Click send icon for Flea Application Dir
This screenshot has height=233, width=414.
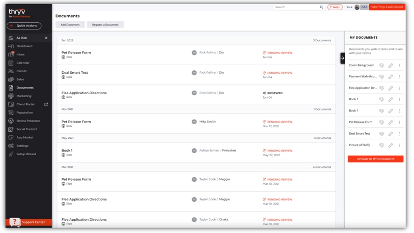381,88
